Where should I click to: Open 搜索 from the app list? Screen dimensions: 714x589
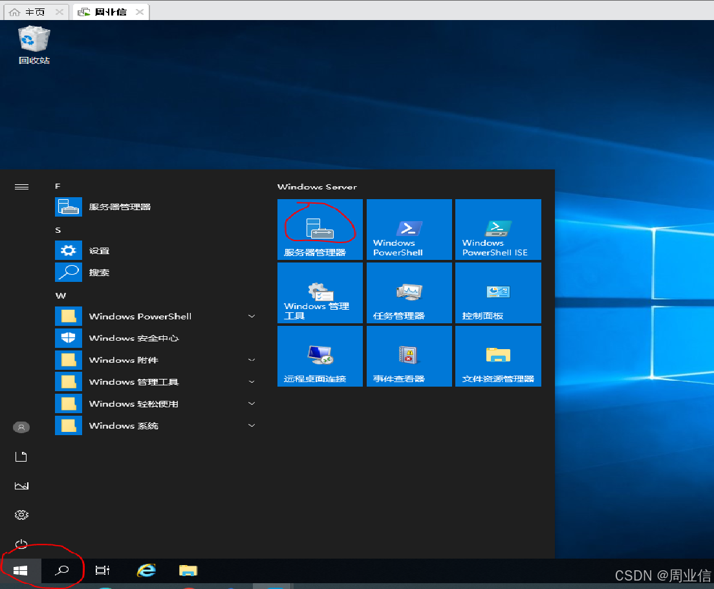click(98, 272)
